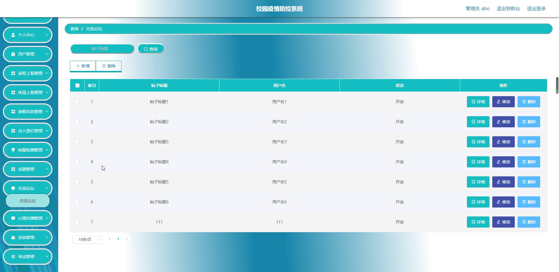Expand the 用户管理 menu chevron
Screen dimensions: 559x272
(x=47, y=54)
